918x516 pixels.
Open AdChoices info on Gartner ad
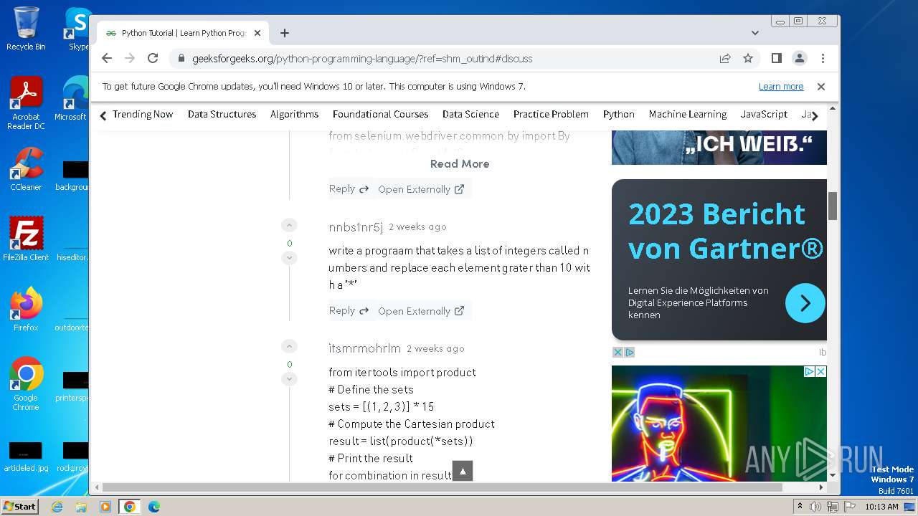point(629,352)
